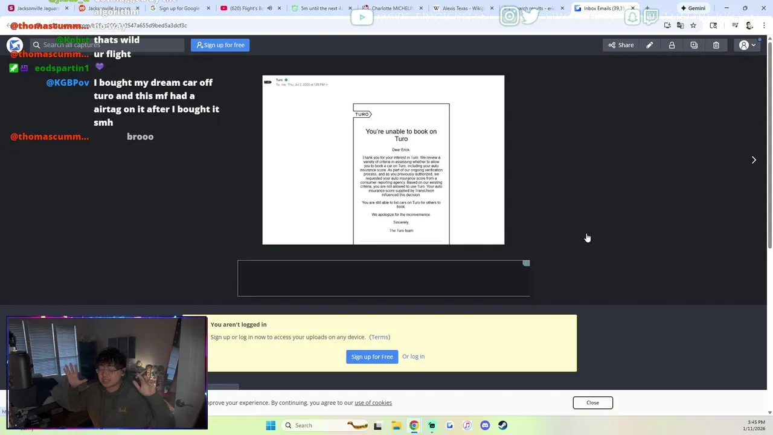Open the iTunes music taskbar icon
Screen dimensions: 773x435
coord(467,425)
